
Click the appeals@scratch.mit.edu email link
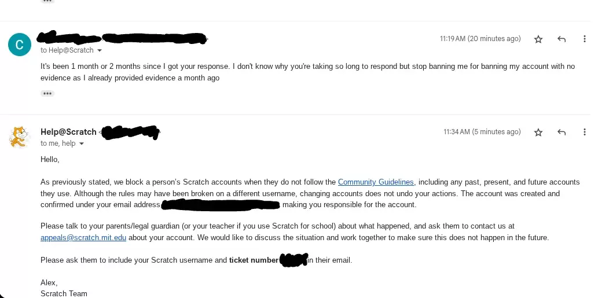(x=83, y=238)
